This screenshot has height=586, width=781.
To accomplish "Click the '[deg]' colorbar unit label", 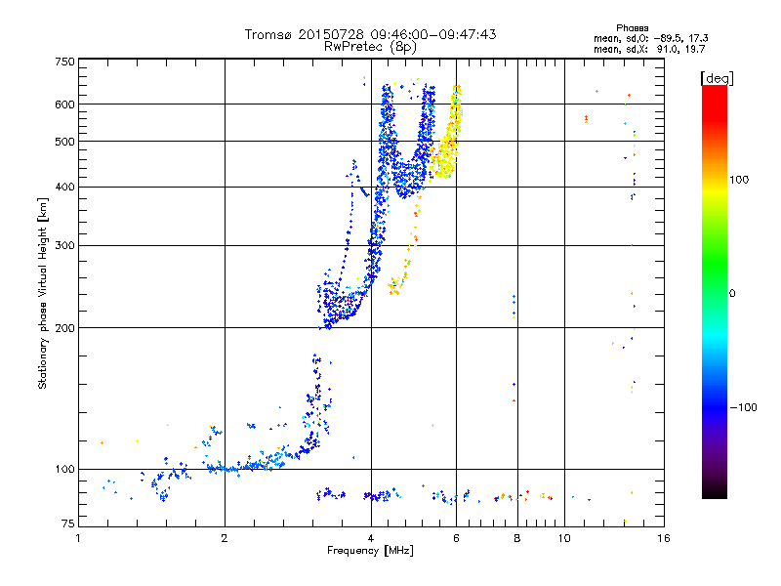I will (x=717, y=78).
